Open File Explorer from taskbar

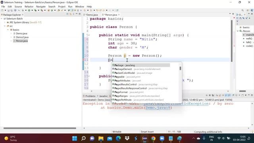point(101,138)
